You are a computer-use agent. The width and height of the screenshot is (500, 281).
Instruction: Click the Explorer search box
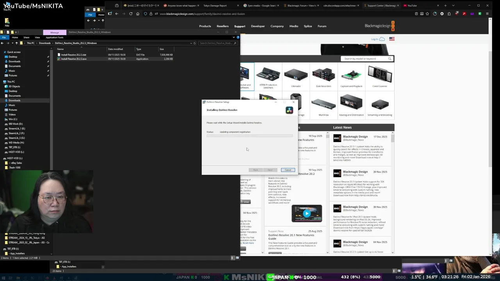pyautogui.click(x=218, y=43)
